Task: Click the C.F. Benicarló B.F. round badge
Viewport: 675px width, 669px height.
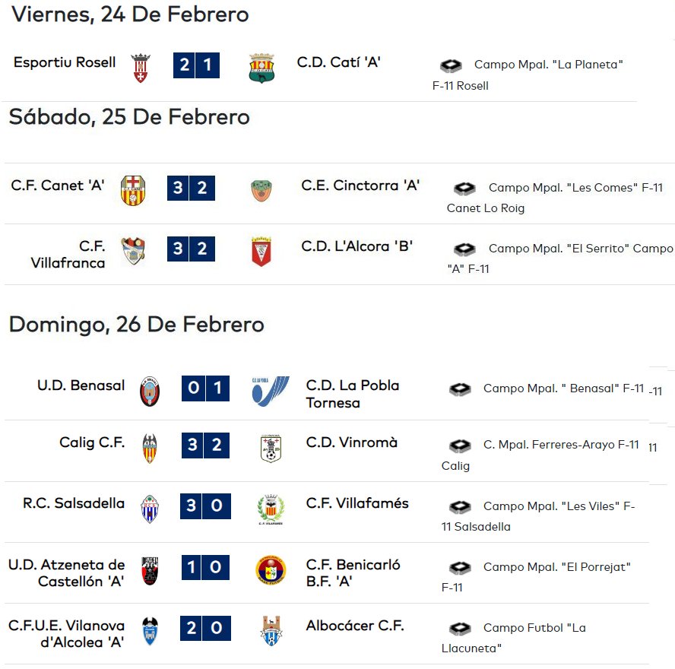Action: click(271, 570)
